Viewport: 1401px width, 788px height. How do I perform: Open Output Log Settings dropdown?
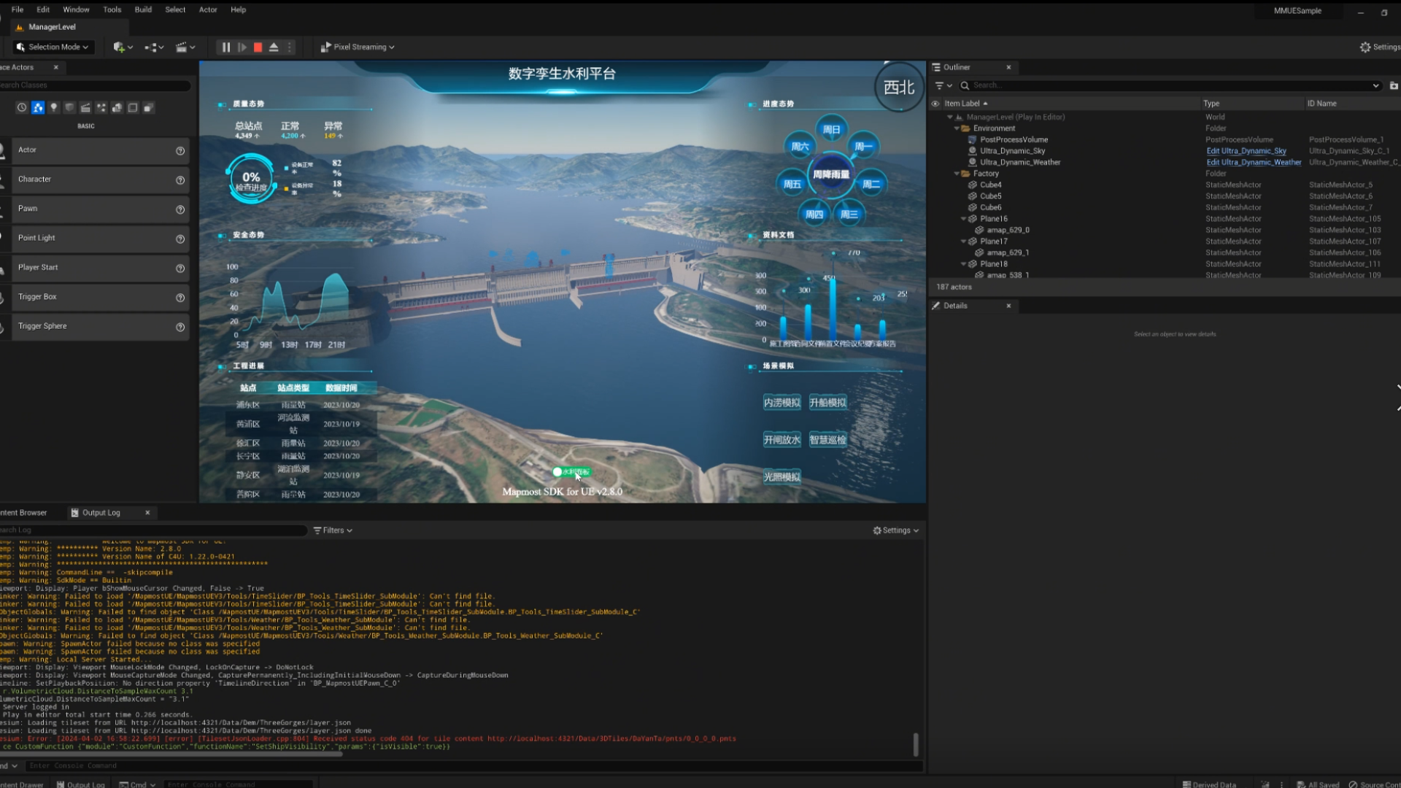[x=895, y=530]
